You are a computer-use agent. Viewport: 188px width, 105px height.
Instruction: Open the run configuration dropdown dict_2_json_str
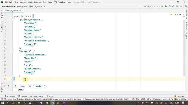[150, 6]
